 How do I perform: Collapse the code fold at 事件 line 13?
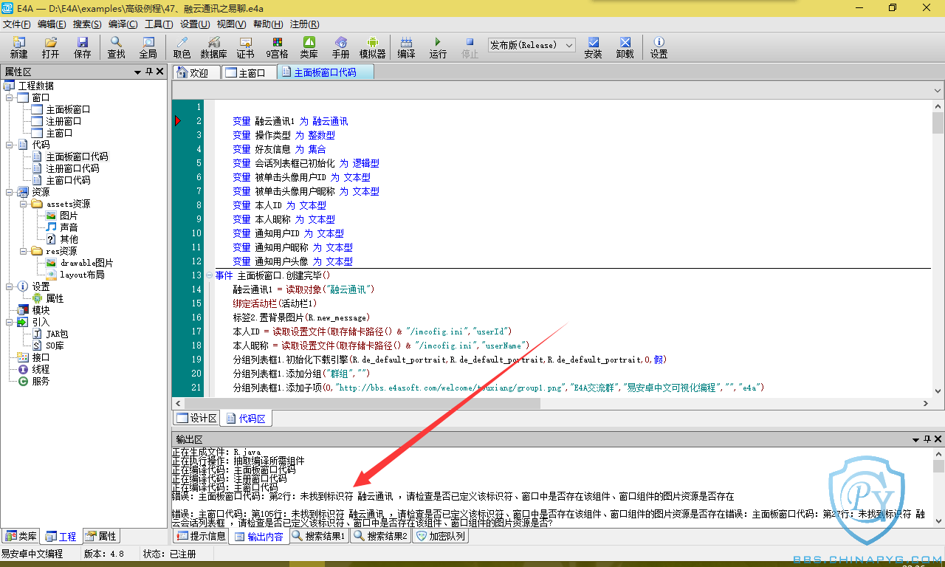[210, 275]
